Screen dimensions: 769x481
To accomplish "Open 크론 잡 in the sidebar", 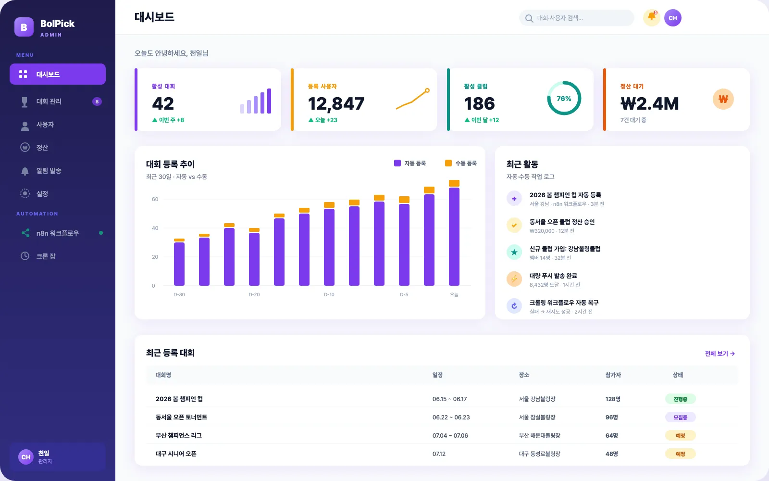I will (58, 256).
